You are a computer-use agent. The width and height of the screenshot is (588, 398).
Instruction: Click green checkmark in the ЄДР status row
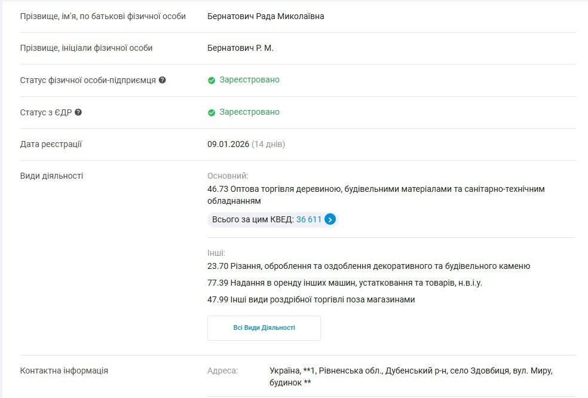tap(211, 112)
